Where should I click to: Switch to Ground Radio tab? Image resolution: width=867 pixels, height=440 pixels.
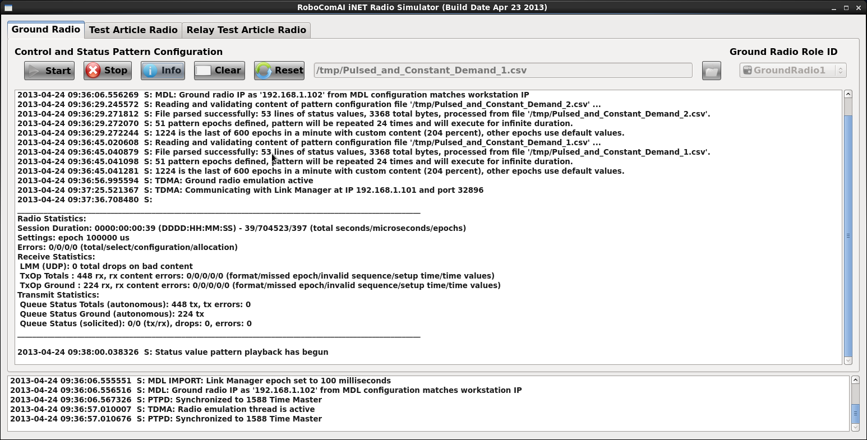point(45,30)
